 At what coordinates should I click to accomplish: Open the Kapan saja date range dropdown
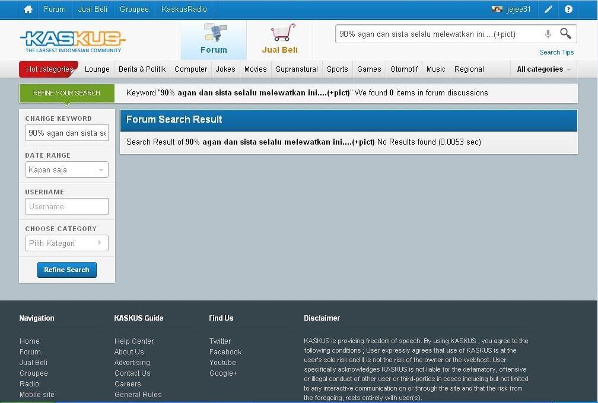[x=66, y=170]
